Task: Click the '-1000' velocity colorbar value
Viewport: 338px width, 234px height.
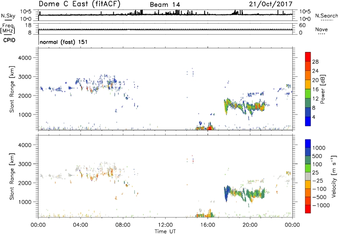Action: (x=321, y=205)
